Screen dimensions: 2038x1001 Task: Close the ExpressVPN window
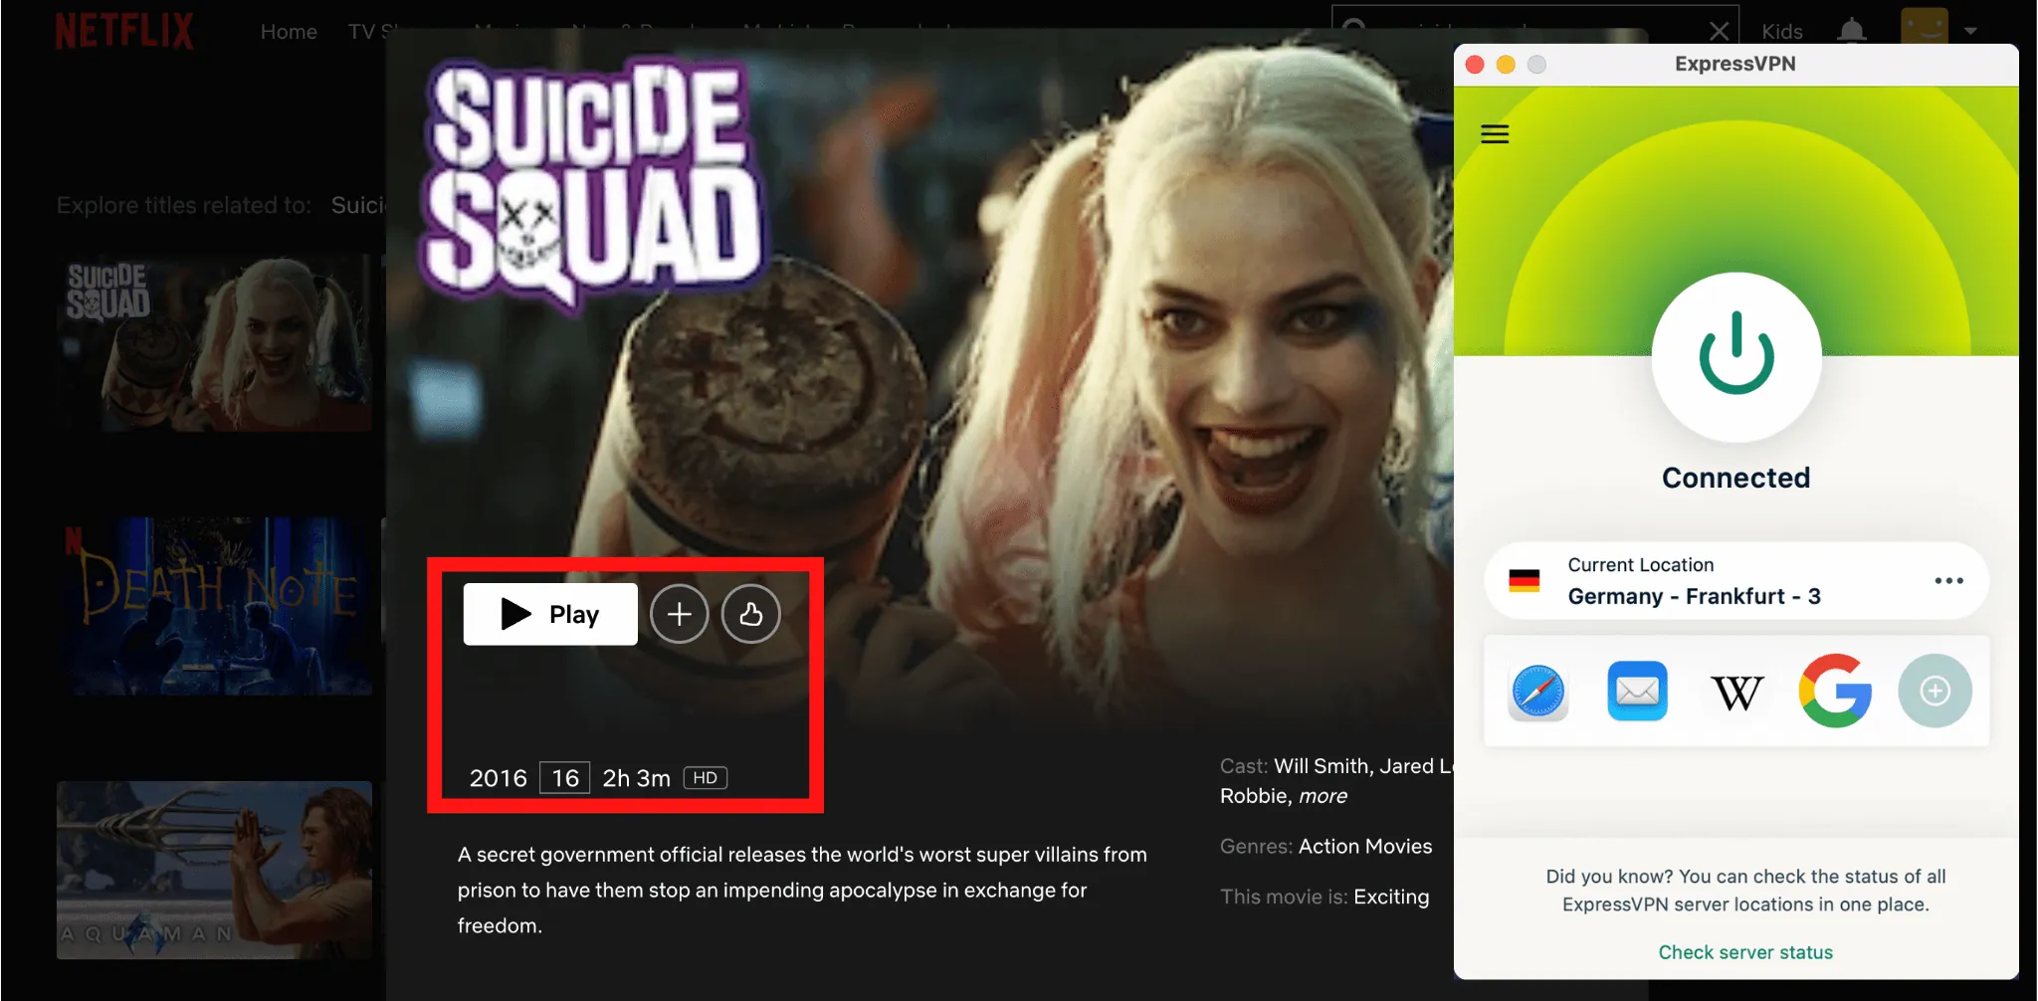pos(1475,65)
